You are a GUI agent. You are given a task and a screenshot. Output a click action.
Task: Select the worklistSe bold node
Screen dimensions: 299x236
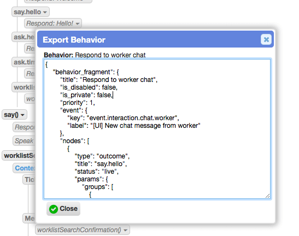click(x=19, y=156)
